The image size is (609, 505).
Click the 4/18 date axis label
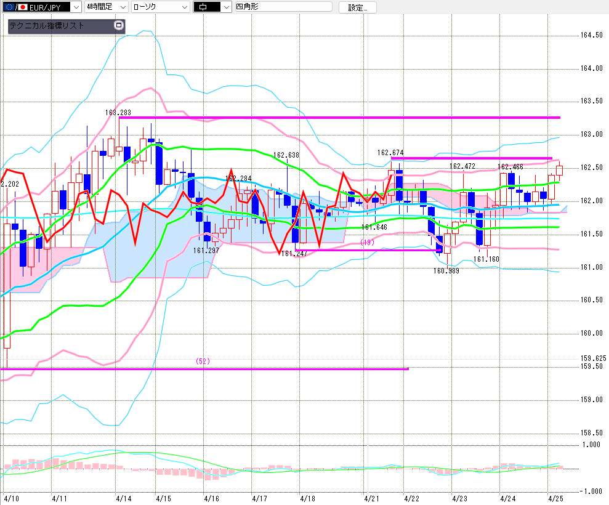[308, 498]
